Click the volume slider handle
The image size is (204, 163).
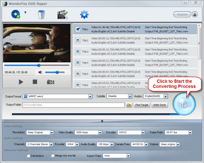(x=57, y=72)
